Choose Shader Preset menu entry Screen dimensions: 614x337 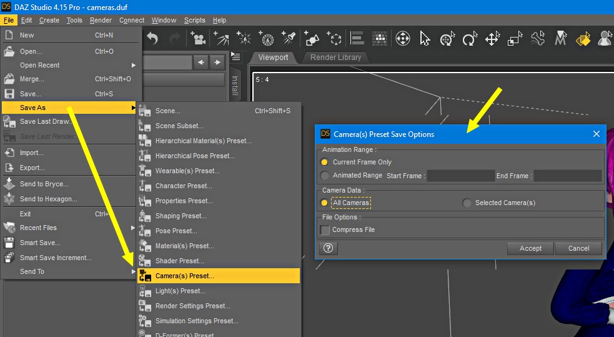219,261
